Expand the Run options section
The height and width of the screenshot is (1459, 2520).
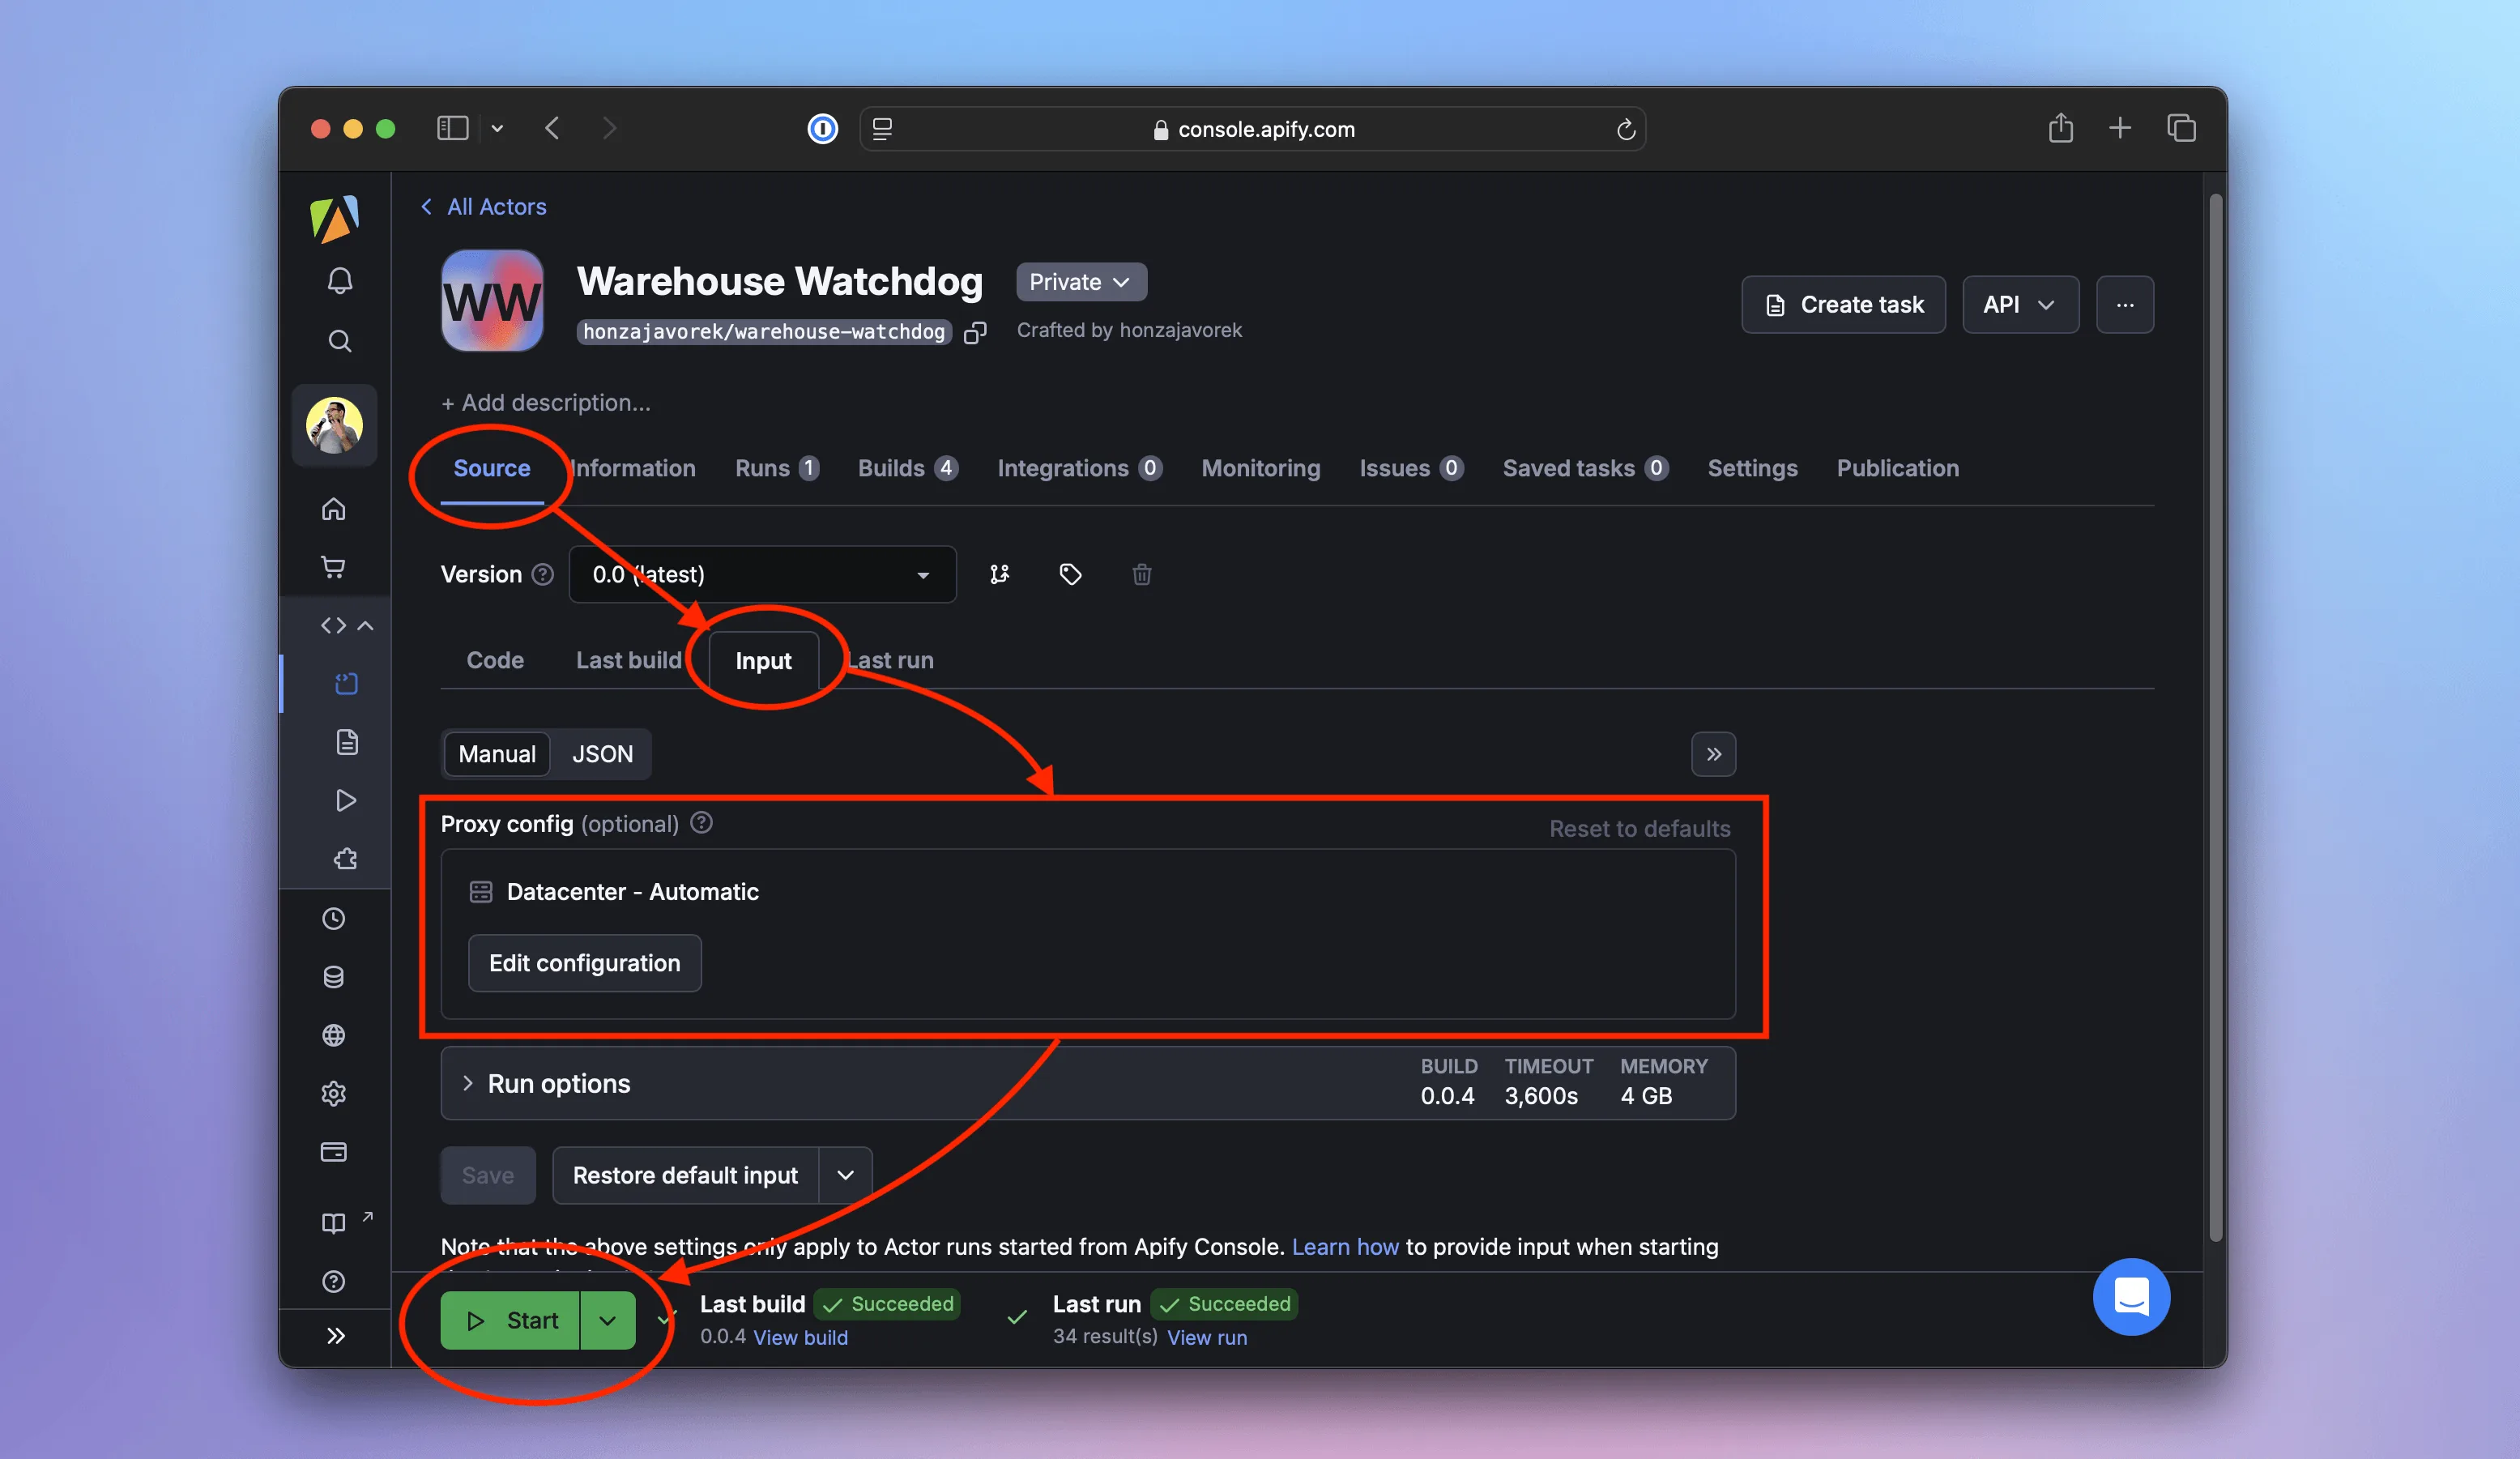(x=558, y=1083)
